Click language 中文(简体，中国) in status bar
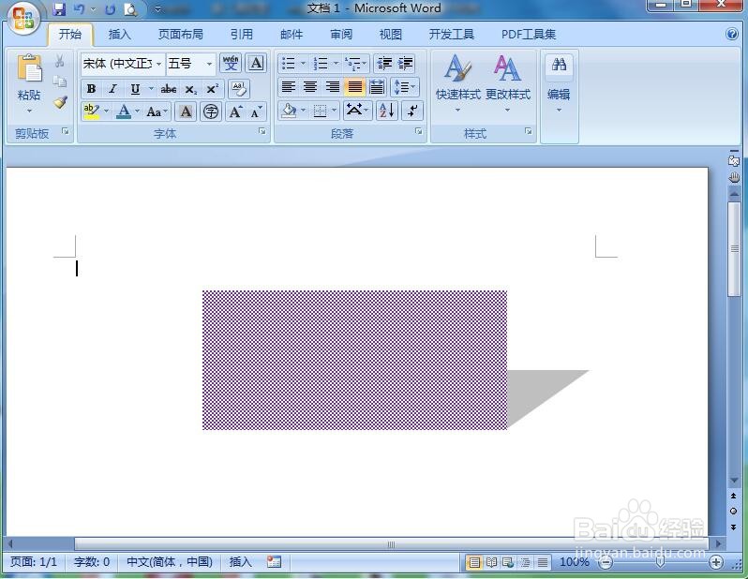Image resolution: width=748 pixels, height=579 pixels. click(170, 562)
